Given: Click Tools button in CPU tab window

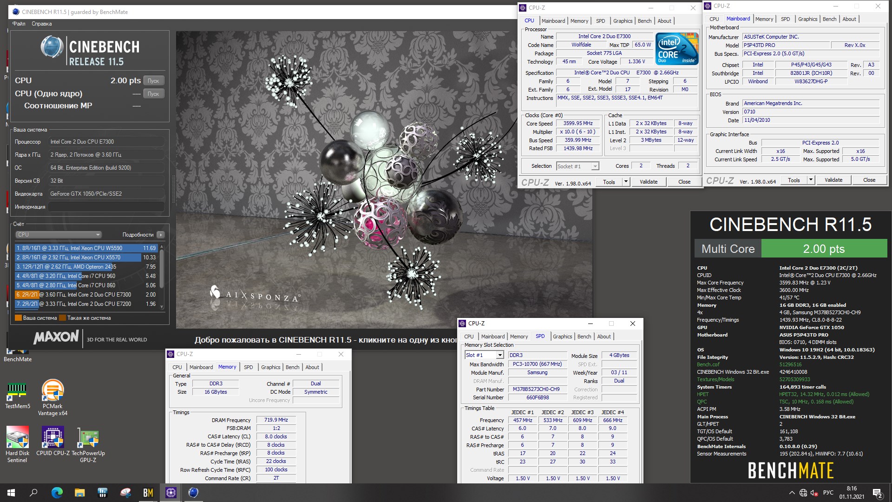Looking at the screenshot, I should click(609, 182).
